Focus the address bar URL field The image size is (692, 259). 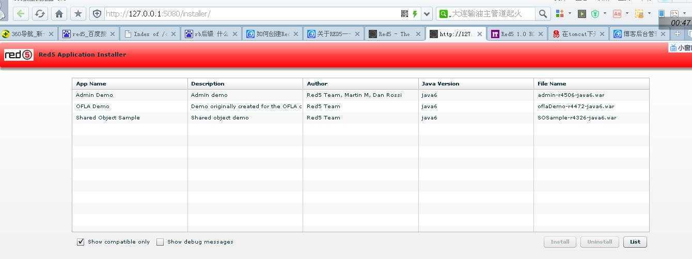click(x=251, y=14)
